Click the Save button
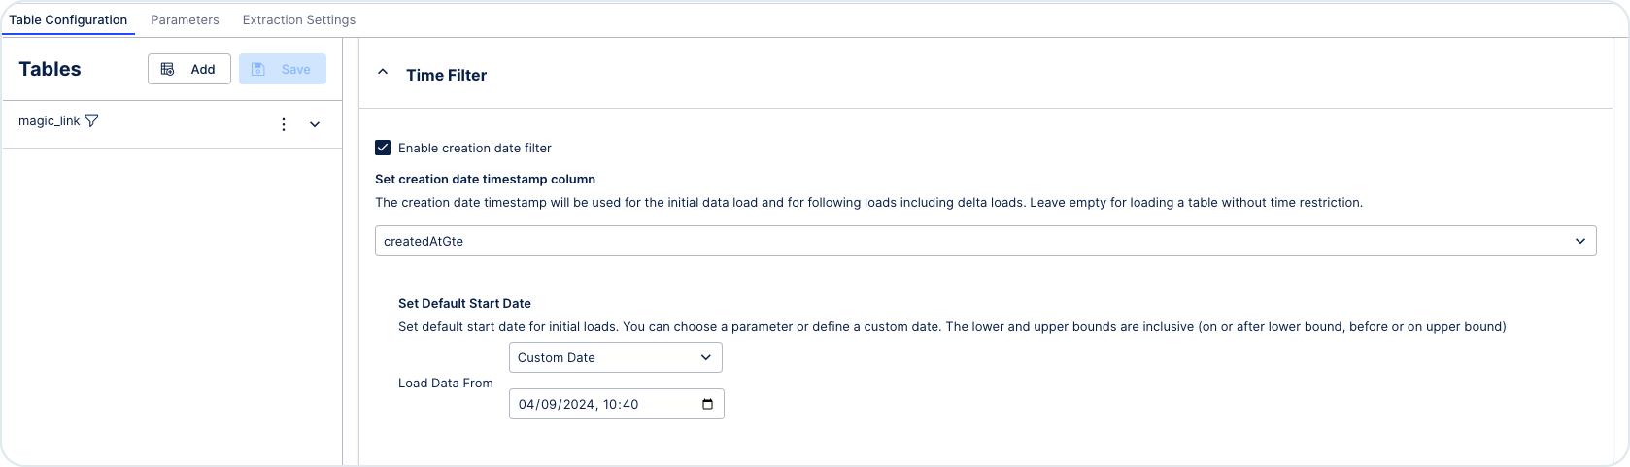The width and height of the screenshot is (1630, 467). point(283,69)
